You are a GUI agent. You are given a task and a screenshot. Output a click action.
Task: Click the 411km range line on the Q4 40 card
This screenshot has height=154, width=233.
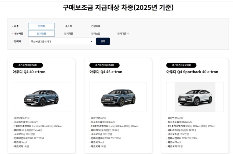click(x=37, y=126)
